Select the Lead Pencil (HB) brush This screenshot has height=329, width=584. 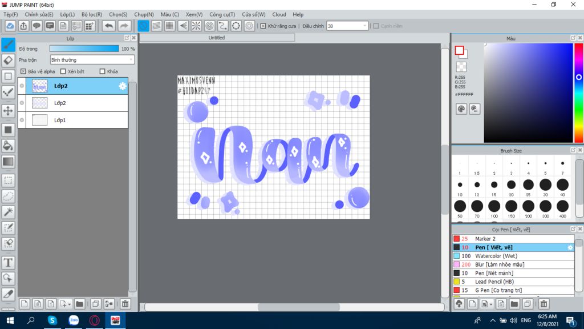click(x=513, y=282)
